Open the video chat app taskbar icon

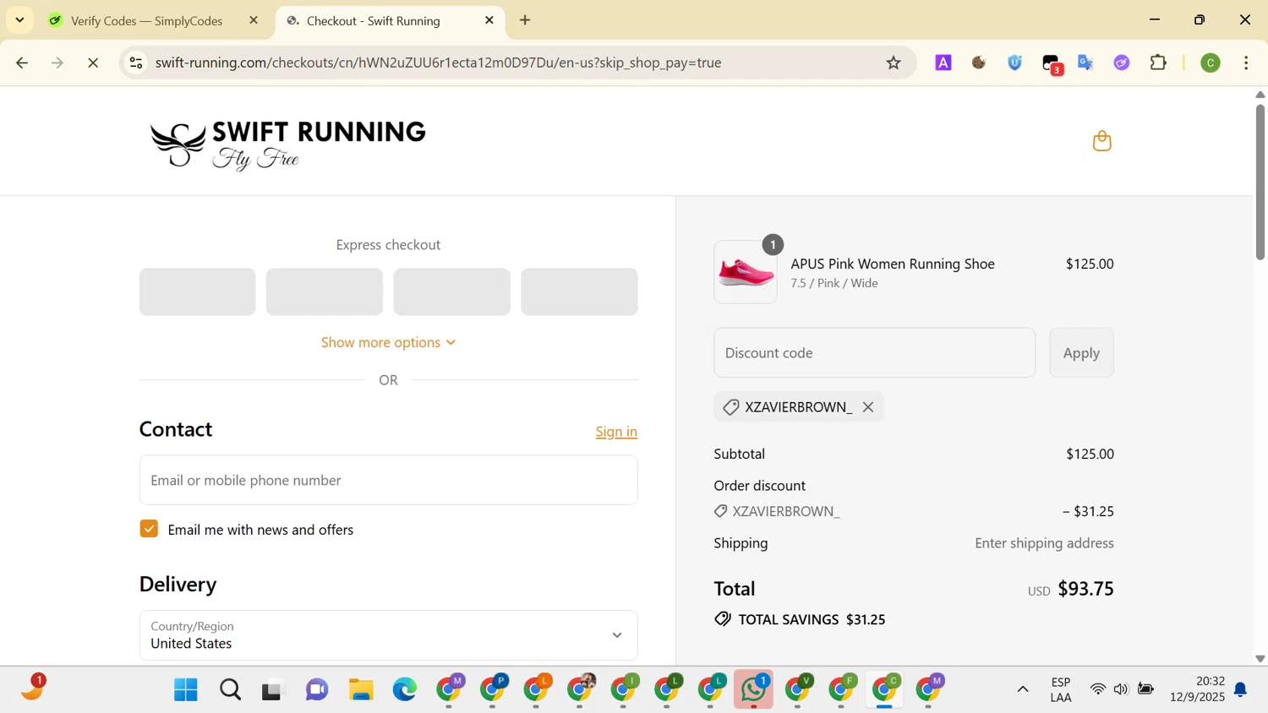(317, 690)
